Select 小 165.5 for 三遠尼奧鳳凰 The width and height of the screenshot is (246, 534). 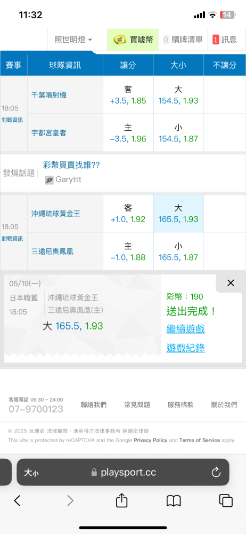click(x=178, y=252)
